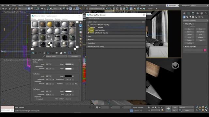Open the Utilities wrench panel icon
Image resolution: width=209 pixels, height=117 pixels.
tap(206, 13)
